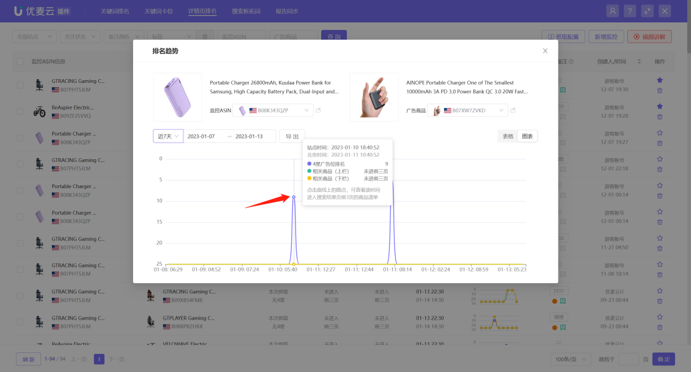Image resolution: width=691 pixels, height=372 pixels.
Task: Click the 查询 search button
Action: pyautogui.click(x=334, y=37)
